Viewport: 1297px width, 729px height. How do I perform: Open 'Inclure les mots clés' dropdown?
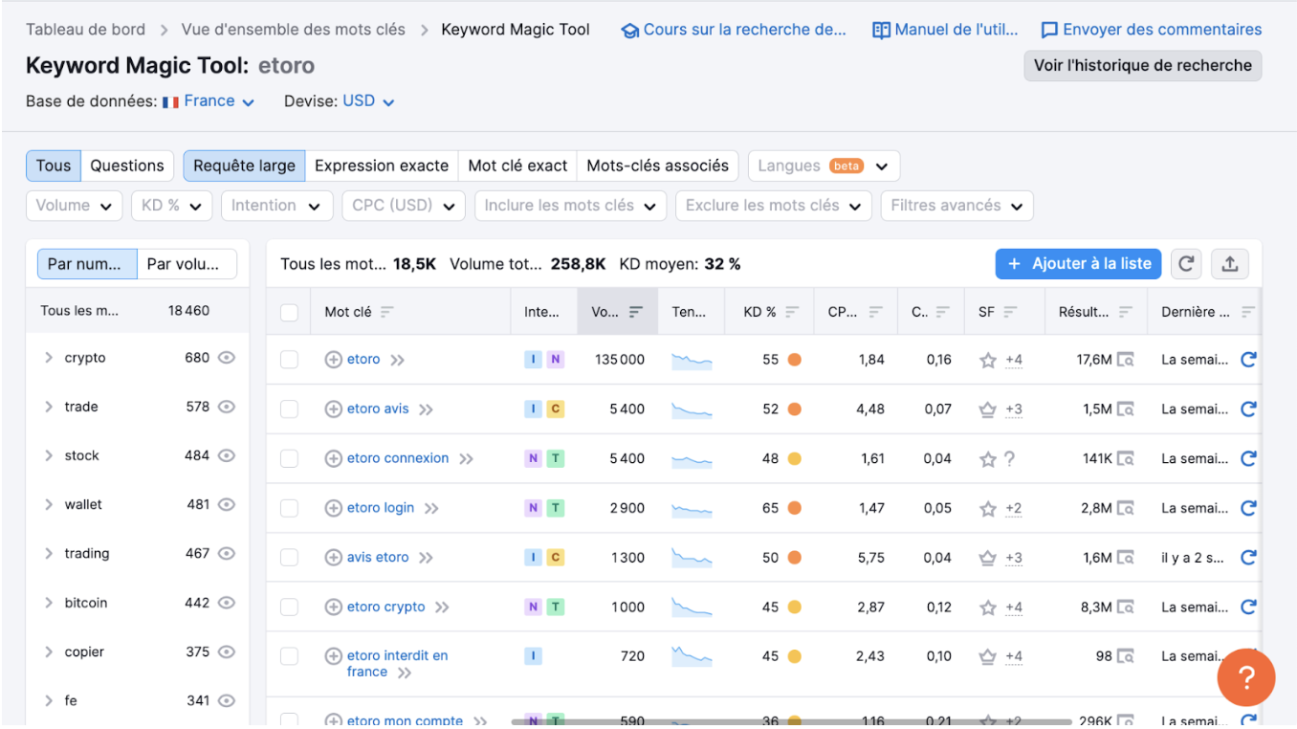(x=570, y=206)
